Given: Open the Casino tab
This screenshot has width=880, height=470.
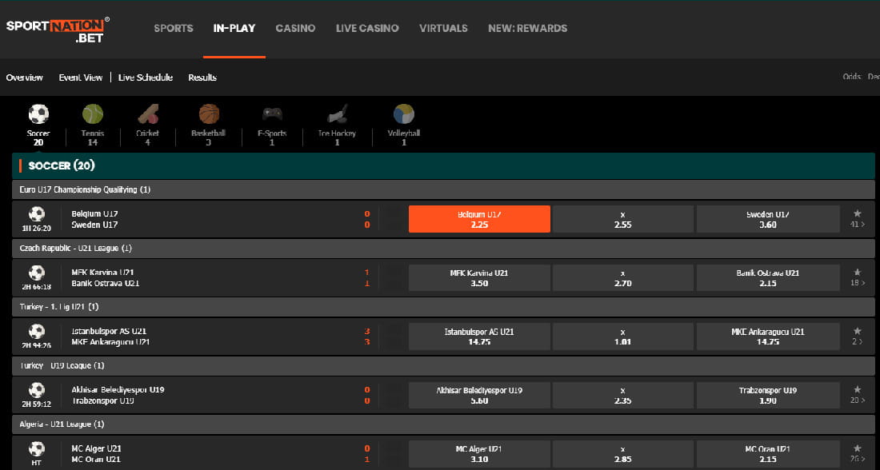Looking at the screenshot, I should [x=295, y=28].
